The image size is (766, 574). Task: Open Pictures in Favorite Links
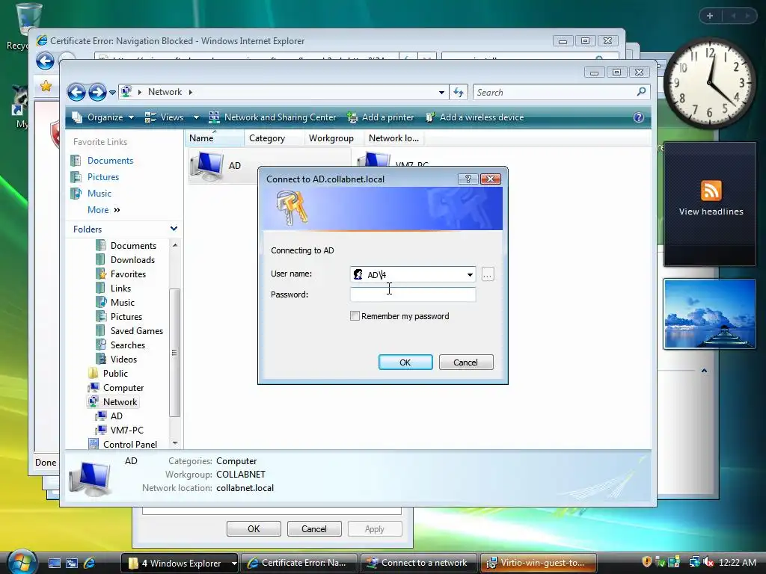point(103,177)
